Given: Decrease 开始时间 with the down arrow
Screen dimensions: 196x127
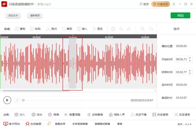Looking at the screenshot, I should pyautogui.click(x=190, y=61).
